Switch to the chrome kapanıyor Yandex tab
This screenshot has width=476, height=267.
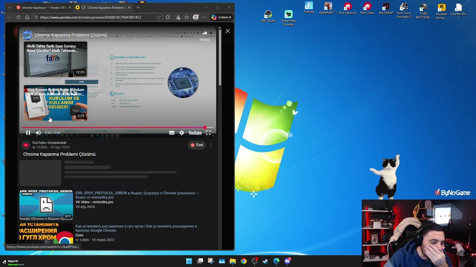(43, 7)
